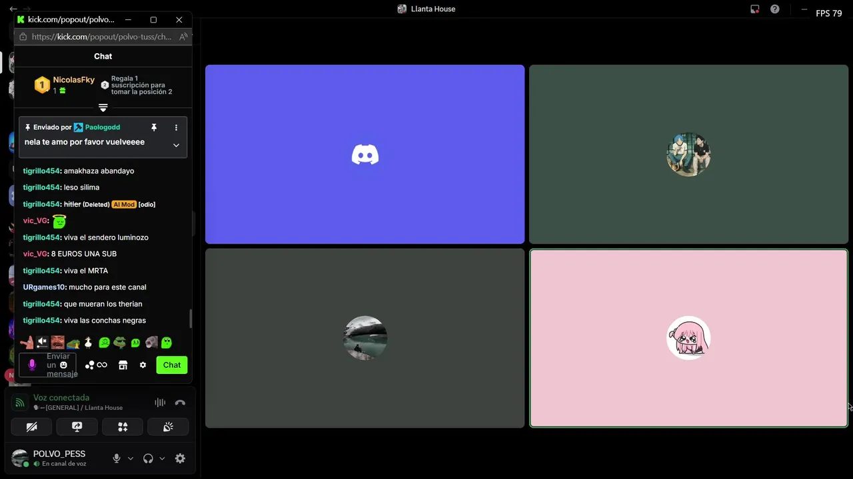This screenshot has height=479, width=853.
Task: Open Discord inbox icon in title bar
Action: 754,9
